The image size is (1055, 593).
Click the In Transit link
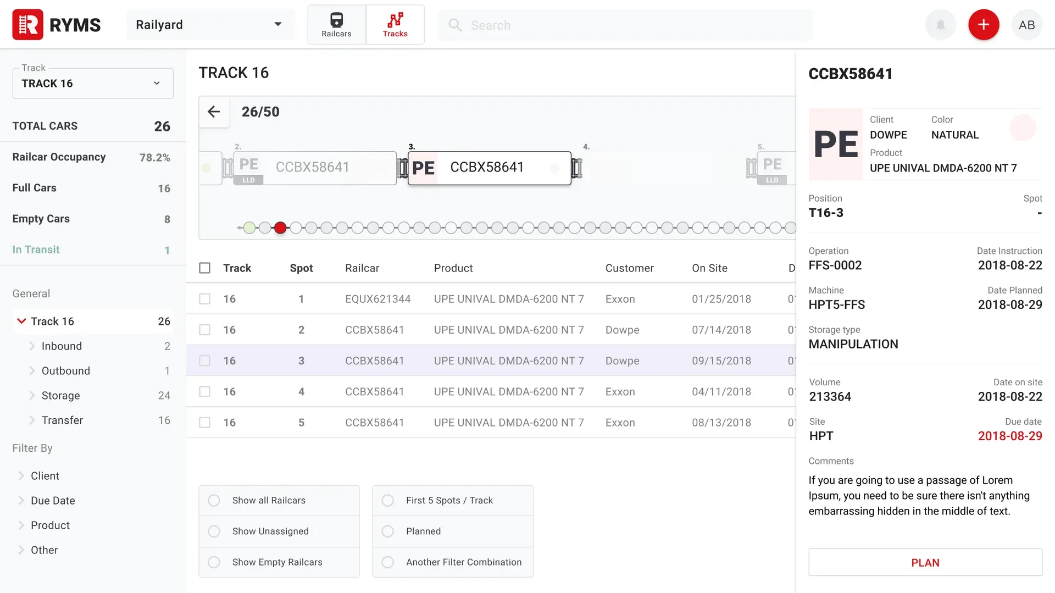tap(36, 250)
